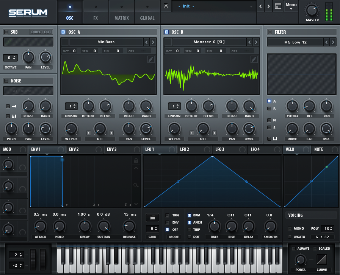
Task: Click the pitch bend up range field showing 2
Action: pos(16,255)
